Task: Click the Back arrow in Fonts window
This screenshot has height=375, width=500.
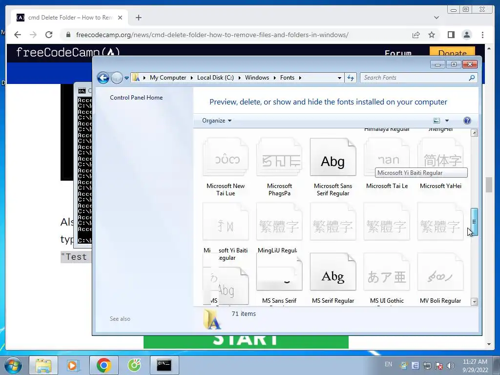Action: [104, 78]
